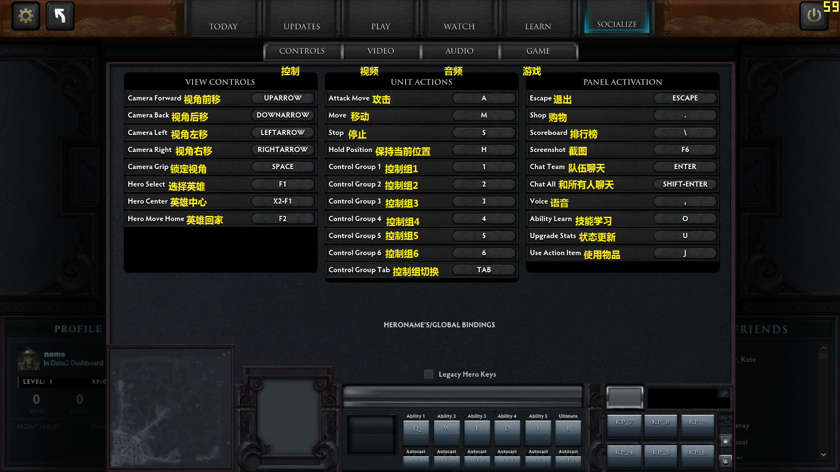Change Hold Position key H
This screenshot has width=840, height=472.
point(484,150)
